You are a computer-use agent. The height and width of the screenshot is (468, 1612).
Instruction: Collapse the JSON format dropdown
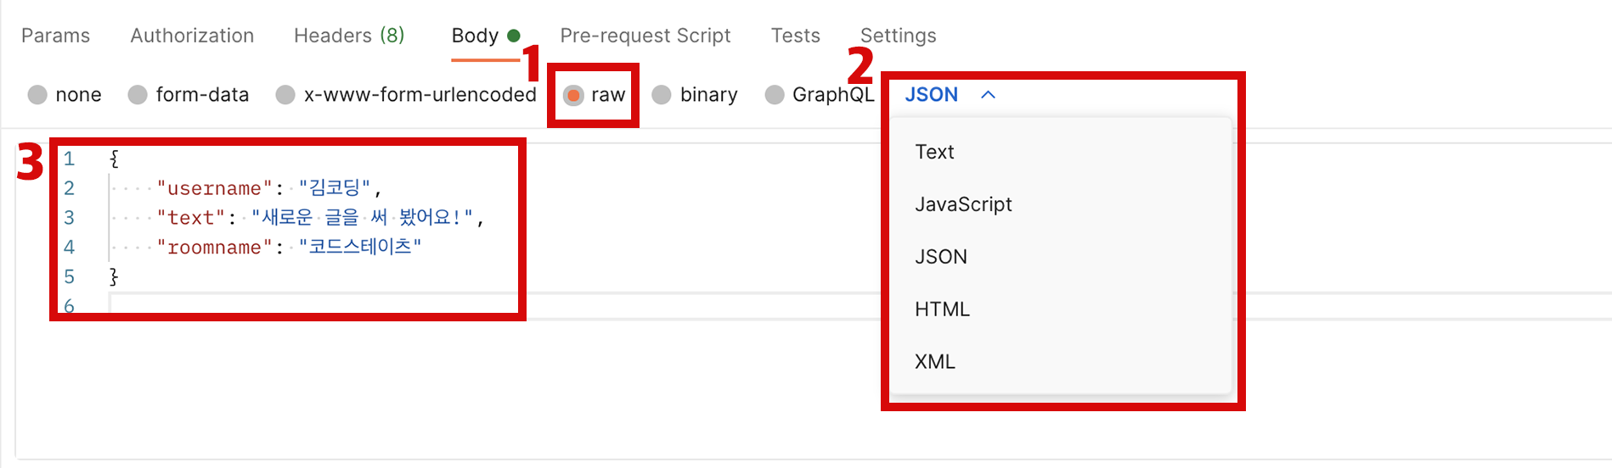932,95
